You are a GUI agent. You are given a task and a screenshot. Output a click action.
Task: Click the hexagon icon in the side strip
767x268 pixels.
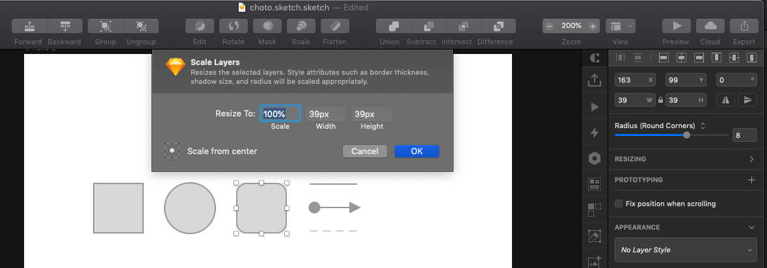coord(595,159)
